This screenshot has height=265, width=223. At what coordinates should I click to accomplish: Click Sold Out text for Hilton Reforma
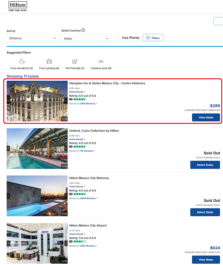click(x=212, y=200)
